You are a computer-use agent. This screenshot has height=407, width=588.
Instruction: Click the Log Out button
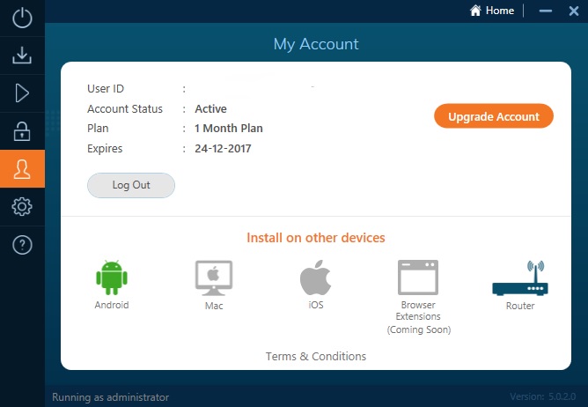coord(131,185)
